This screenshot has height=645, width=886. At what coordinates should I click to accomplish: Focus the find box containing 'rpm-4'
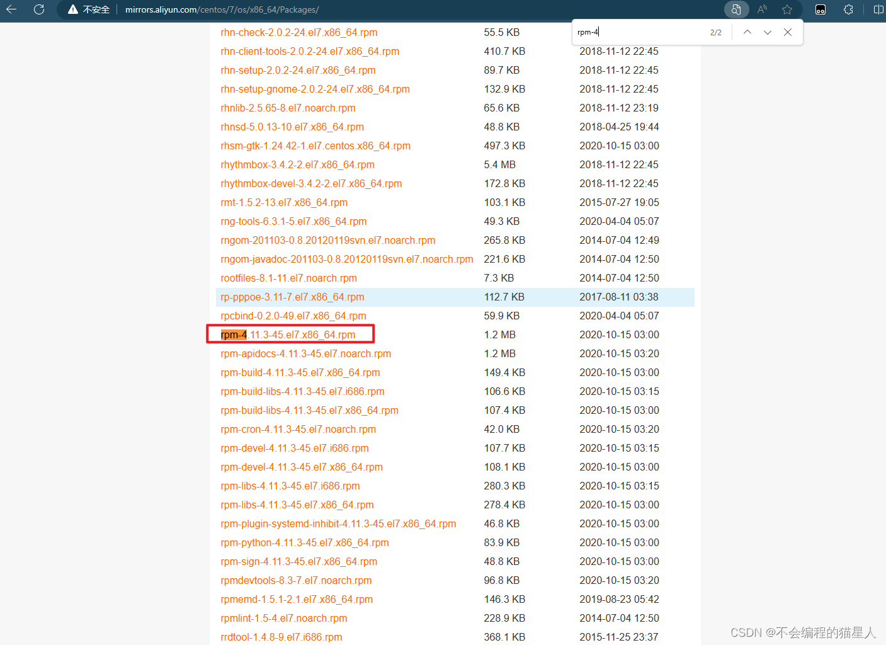(639, 32)
